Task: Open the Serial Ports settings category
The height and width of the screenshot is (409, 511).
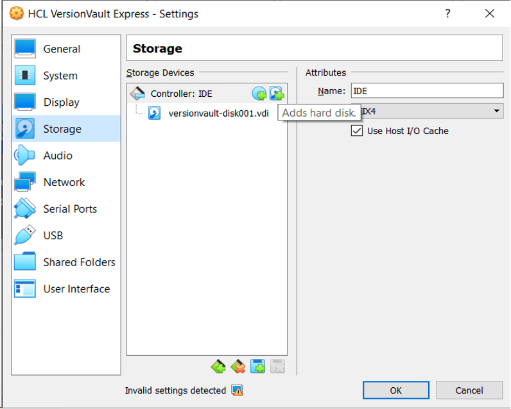Action: pyautogui.click(x=66, y=209)
